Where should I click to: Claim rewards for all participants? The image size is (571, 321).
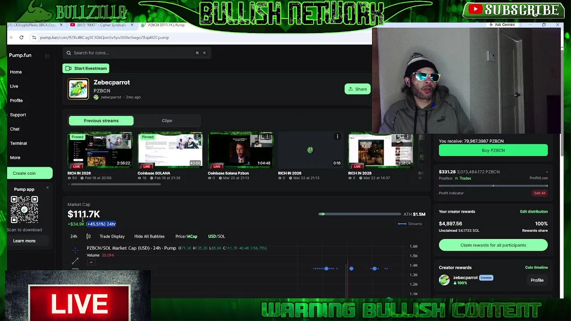coord(493,245)
